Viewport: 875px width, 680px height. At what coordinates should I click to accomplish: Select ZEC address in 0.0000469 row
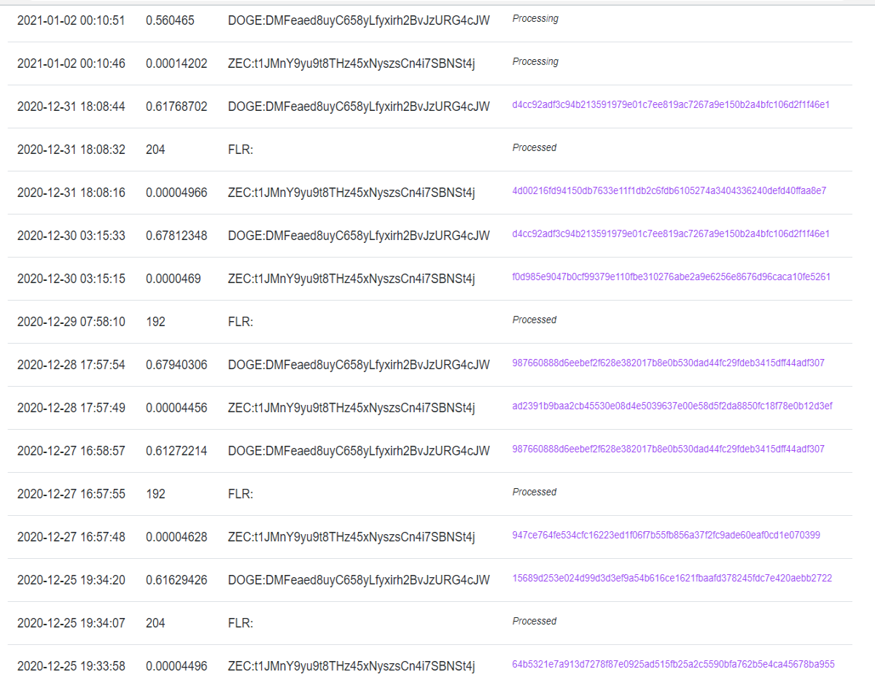[x=351, y=279]
